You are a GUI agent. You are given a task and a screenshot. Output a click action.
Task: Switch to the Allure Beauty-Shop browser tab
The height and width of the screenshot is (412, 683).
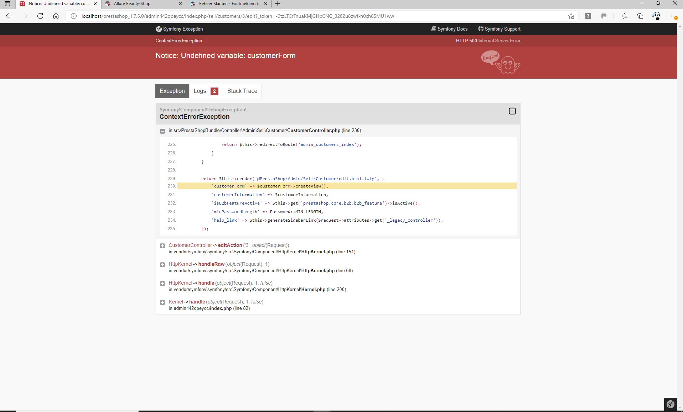pos(143,4)
